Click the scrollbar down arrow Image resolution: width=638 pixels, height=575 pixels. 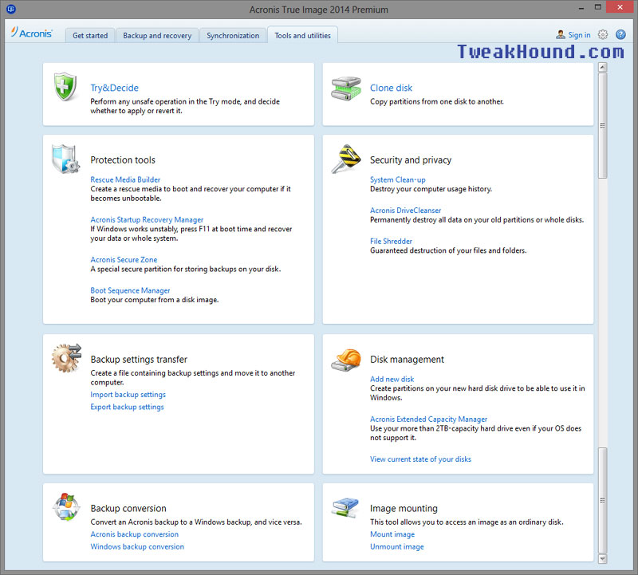603,559
